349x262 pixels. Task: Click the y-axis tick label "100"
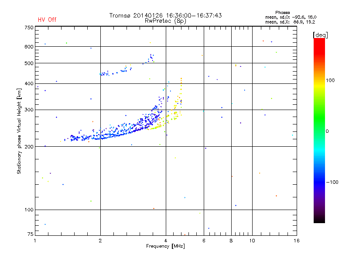click(29, 210)
